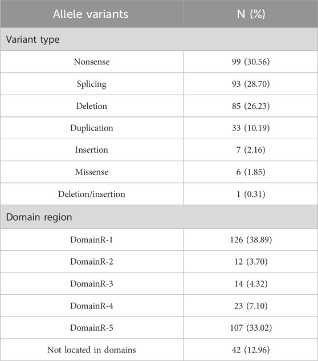This screenshot has width=318, height=361.
Task: Click the Deletion/insertion row label
Action: [x=92, y=194]
